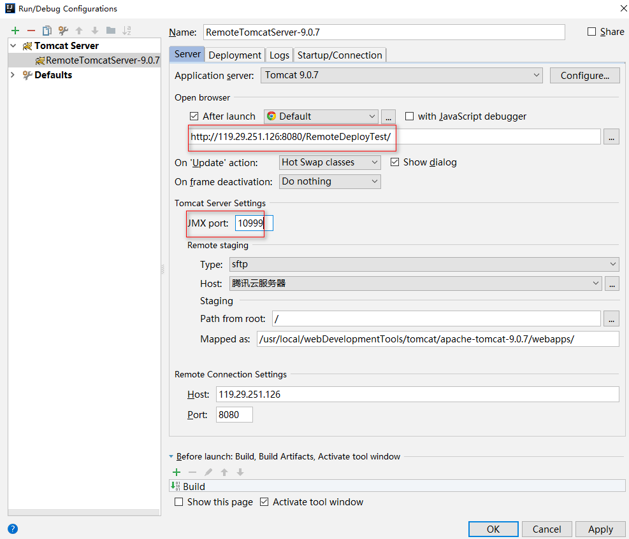Viewport: 629px width, 539px height.
Task: Select the Build before-launch task
Action: (x=397, y=486)
